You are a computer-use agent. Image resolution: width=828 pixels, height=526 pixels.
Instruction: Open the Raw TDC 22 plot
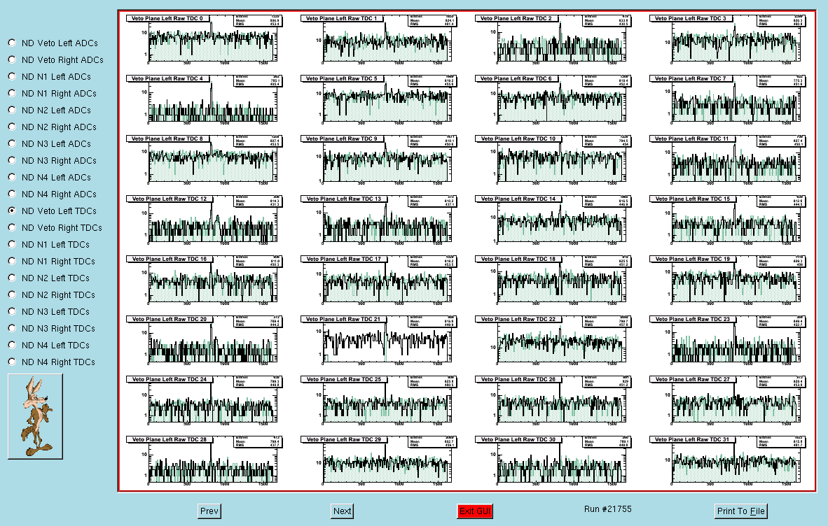coord(553,341)
